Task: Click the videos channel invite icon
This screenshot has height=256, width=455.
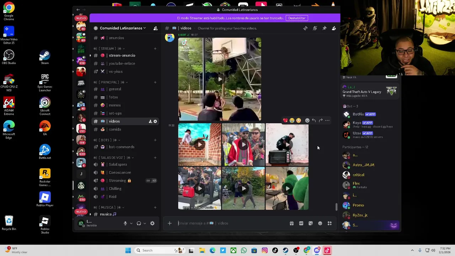Action: [x=150, y=122]
